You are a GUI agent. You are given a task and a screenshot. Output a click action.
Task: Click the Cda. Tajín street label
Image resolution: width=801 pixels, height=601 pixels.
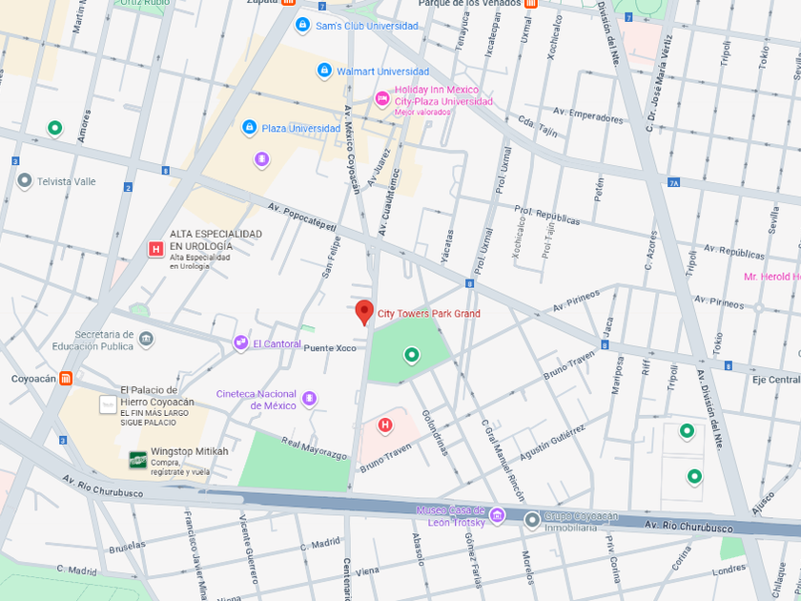(x=538, y=126)
